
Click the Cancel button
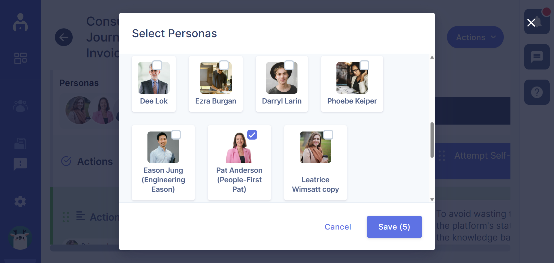[338, 227]
